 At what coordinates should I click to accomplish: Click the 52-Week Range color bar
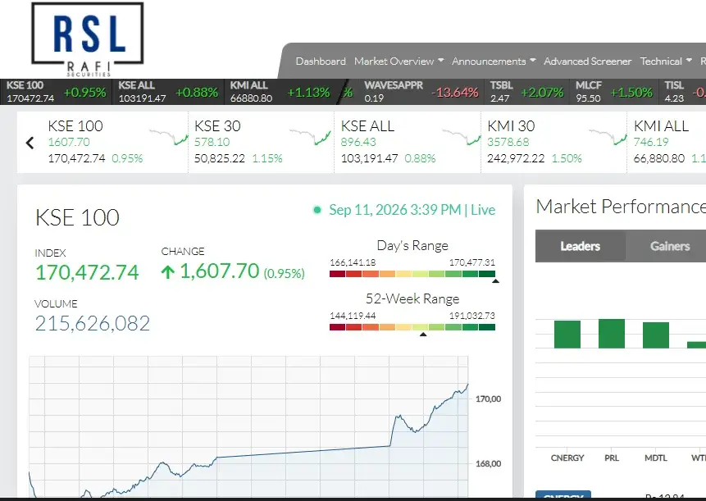click(x=412, y=327)
